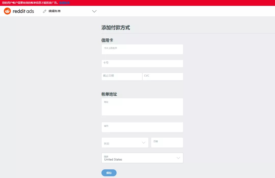The width and height of the screenshot is (275, 178).
Task: Click the 卡片上的名字 cardholder name field
Action: [x=142, y=49]
